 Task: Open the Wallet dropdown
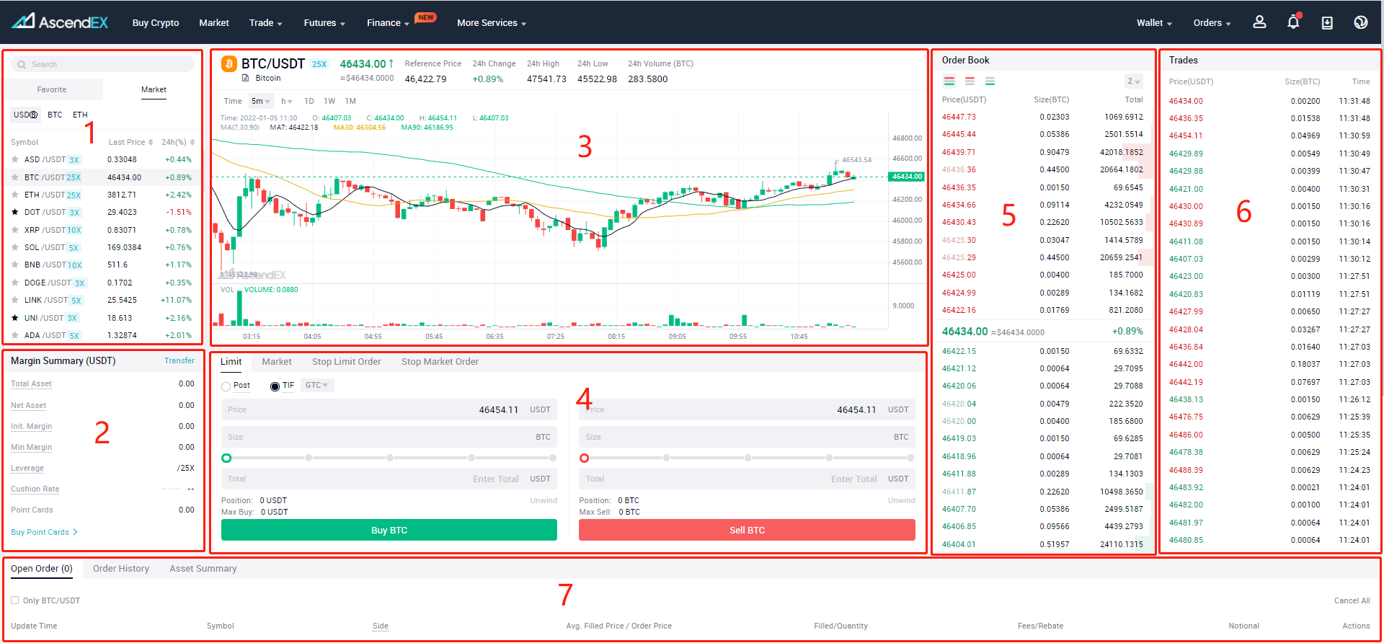1154,23
